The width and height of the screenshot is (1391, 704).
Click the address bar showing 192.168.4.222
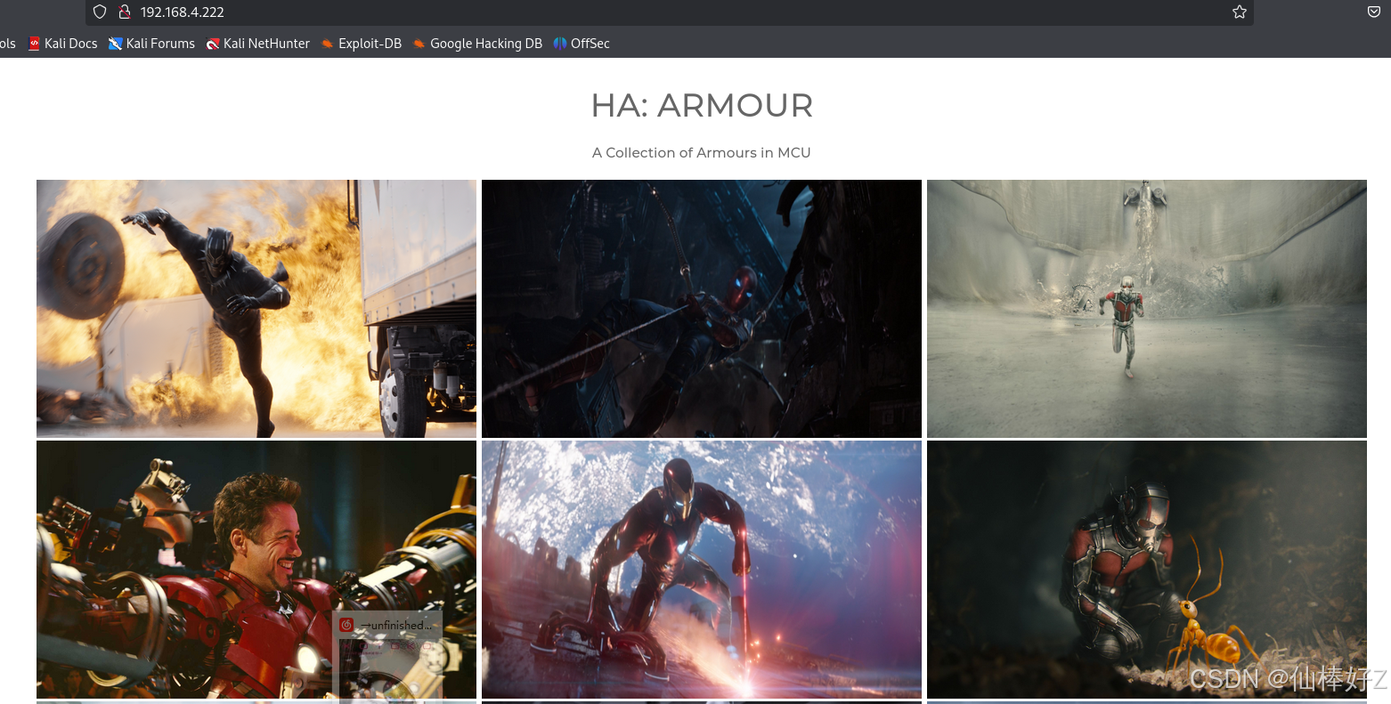(670, 12)
